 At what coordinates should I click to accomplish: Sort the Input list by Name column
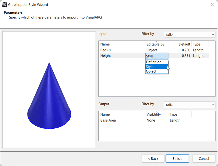point(105,44)
